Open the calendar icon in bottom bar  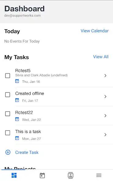pos(42,175)
